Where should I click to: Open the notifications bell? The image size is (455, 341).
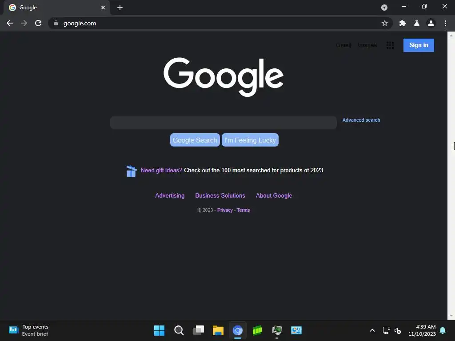(443, 330)
